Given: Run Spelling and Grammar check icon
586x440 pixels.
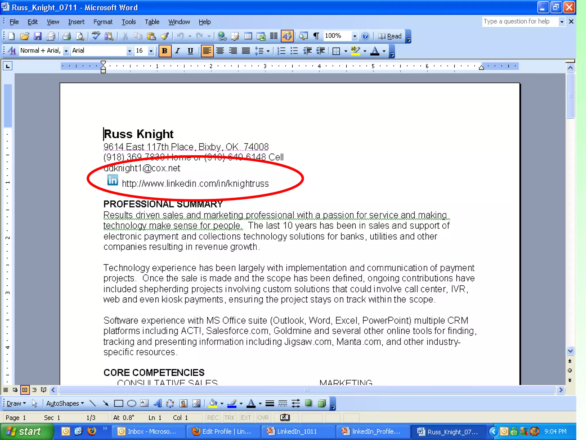Looking at the screenshot, I should (96, 36).
